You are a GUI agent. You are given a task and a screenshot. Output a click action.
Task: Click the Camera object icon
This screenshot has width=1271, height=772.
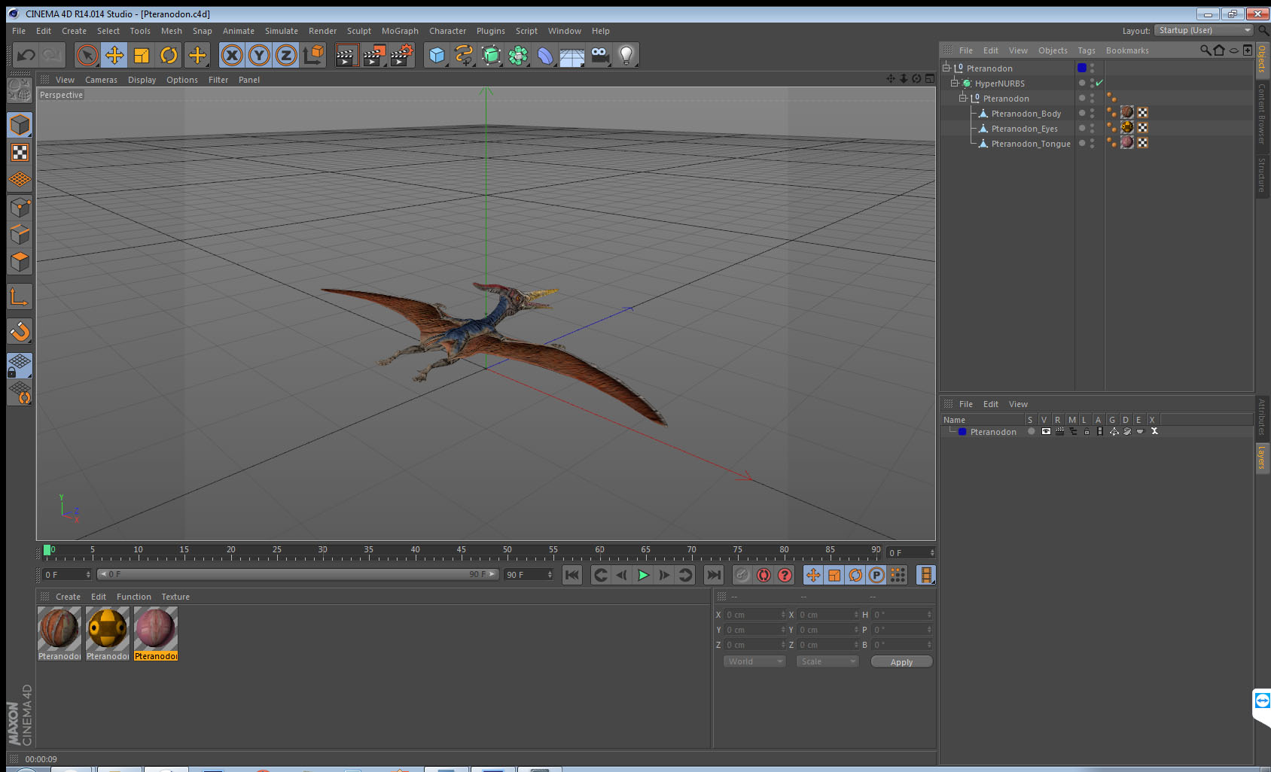click(599, 55)
